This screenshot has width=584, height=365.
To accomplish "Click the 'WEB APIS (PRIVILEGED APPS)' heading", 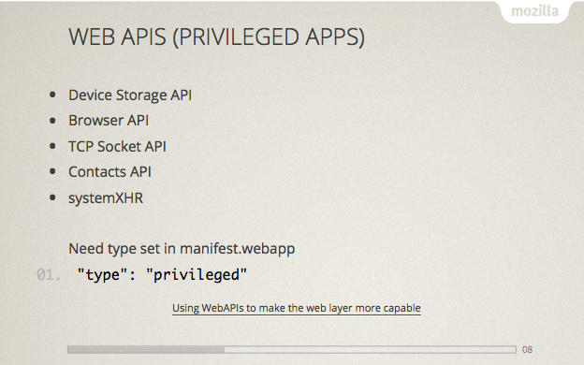I will click(x=216, y=36).
